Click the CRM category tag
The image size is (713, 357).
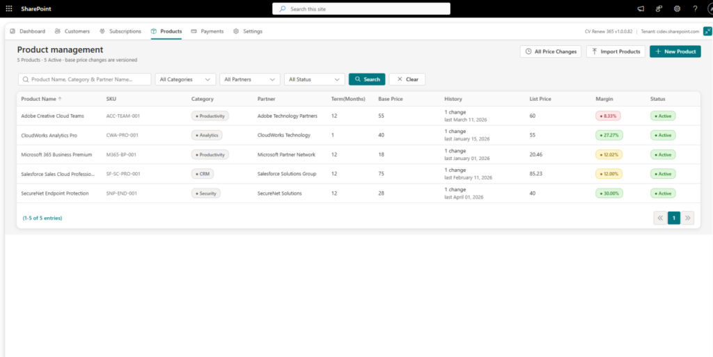pyautogui.click(x=203, y=174)
